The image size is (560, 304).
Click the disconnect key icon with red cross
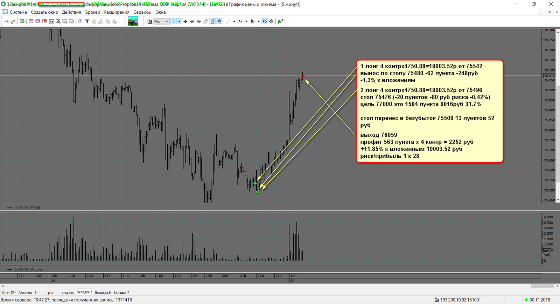[x=13, y=21]
